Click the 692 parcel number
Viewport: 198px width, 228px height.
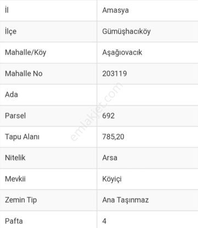point(109,116)
